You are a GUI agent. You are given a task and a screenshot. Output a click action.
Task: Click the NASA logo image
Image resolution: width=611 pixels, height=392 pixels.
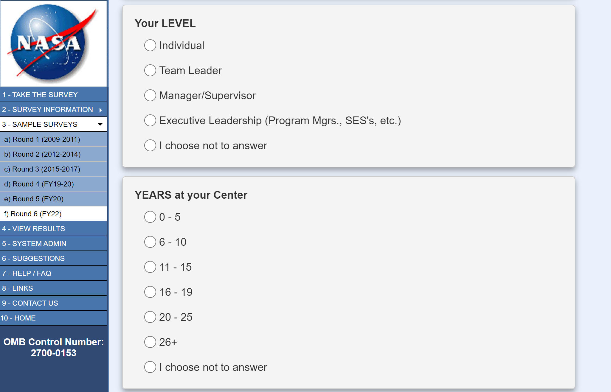click(54, 43)
